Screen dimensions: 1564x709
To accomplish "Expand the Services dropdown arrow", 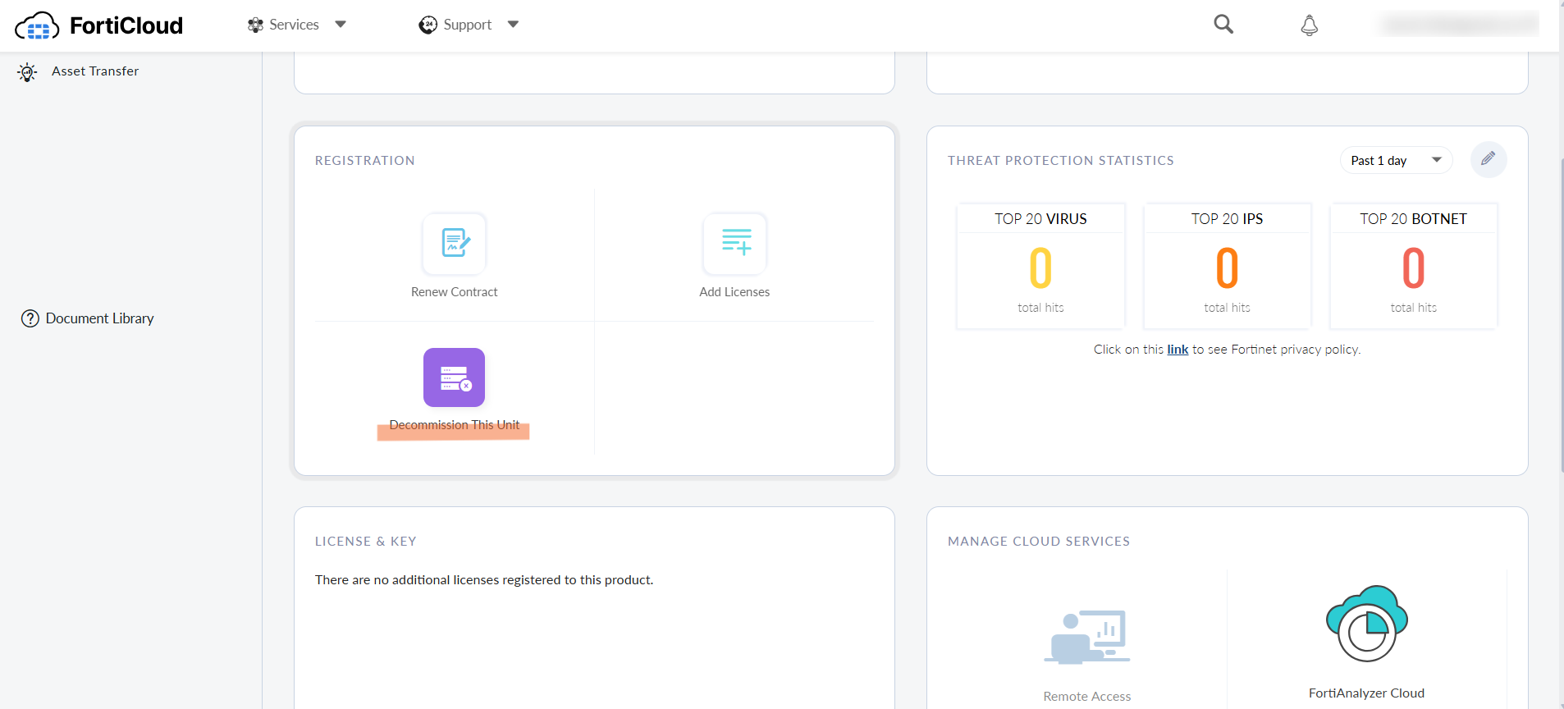I will click(x=341, y=25).
